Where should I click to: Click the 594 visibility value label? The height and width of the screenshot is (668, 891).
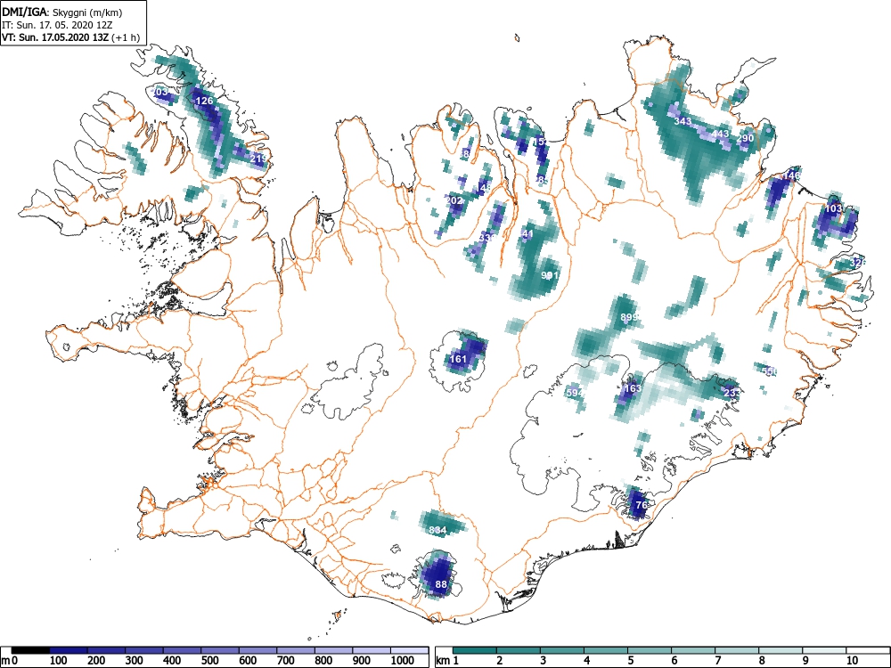click(575, 393)
